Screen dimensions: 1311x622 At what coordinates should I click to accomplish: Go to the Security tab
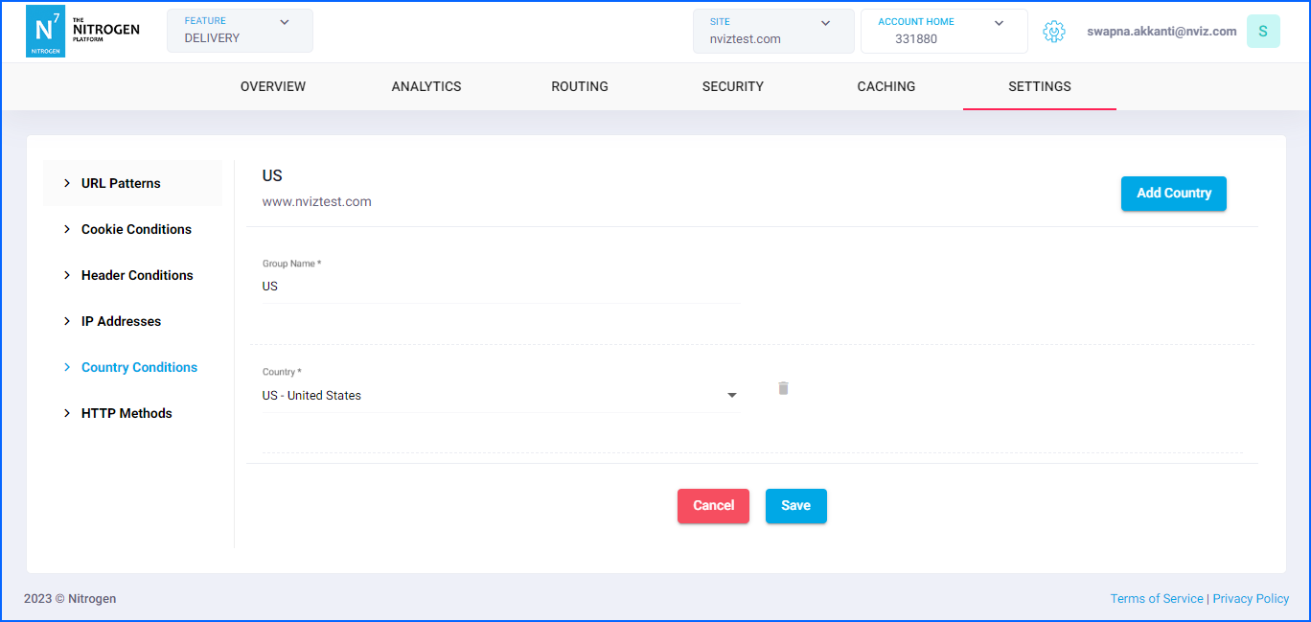pyautogui.click(x=732, y=86)
